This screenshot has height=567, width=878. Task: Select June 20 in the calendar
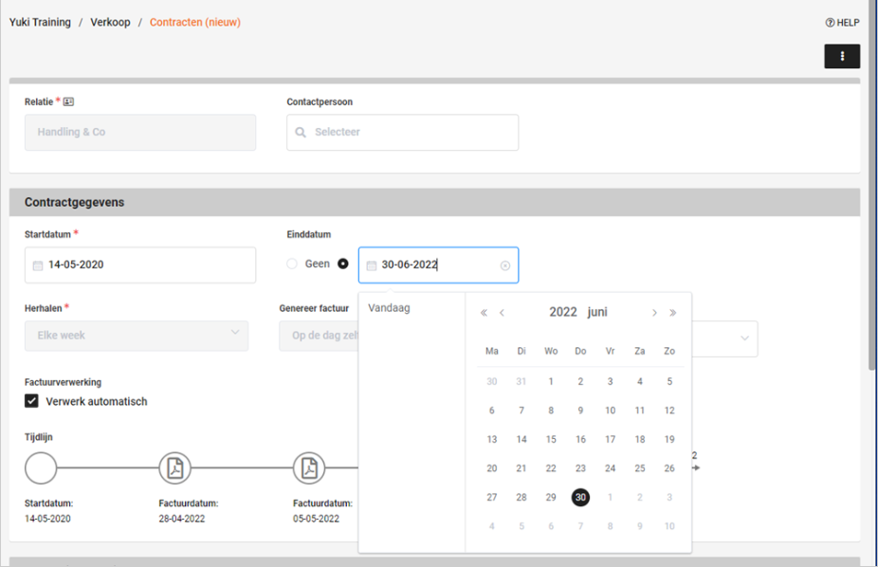pyautogui.click(x=492, y=468)
